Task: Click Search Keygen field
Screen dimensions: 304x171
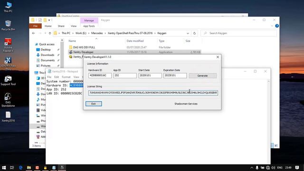Action: click(238, 33)
